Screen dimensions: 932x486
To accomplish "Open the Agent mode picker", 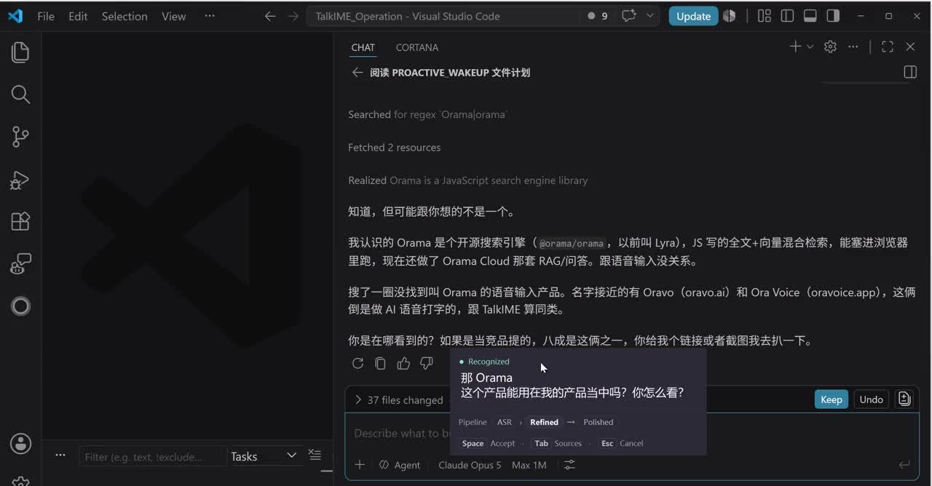I will point(400,465).
